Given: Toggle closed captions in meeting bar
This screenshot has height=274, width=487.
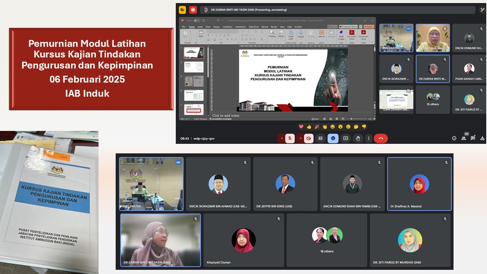Looking at the screenshot, I should [320, 139].
